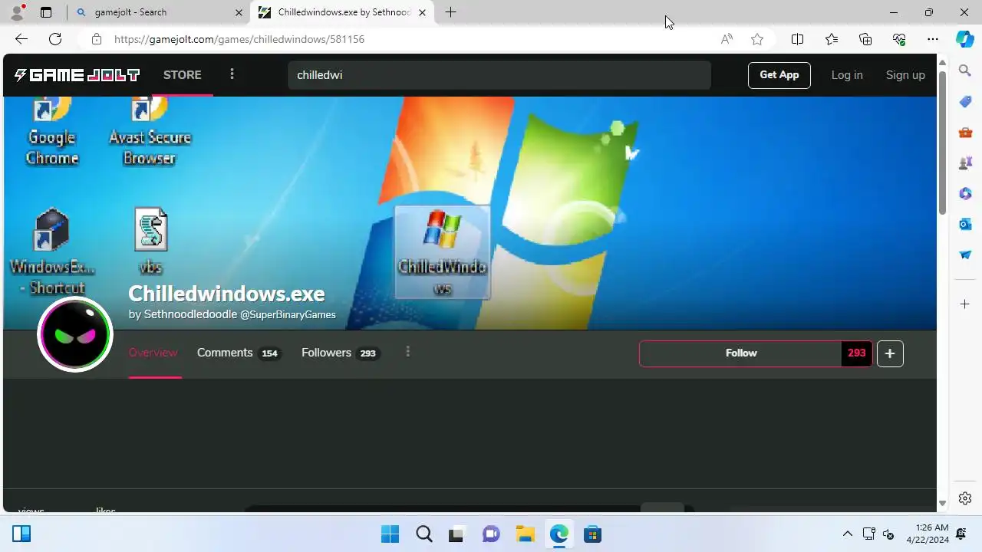Click the scrollbar down arrow
This screenshot has width=982, height=552.
click(943, 504)
